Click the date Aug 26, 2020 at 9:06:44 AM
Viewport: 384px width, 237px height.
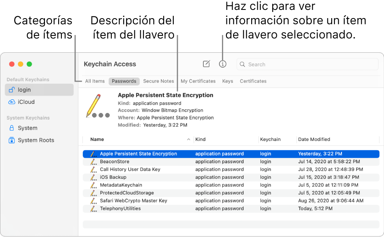click(331, 201)
